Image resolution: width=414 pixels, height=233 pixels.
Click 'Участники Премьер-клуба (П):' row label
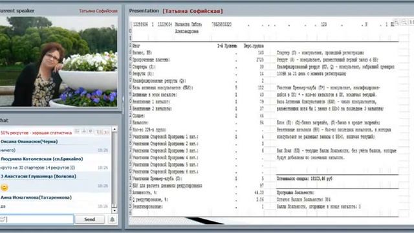[x=157, y=179]
